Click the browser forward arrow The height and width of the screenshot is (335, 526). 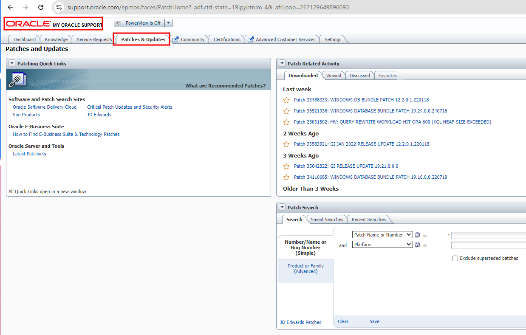coord(25,7)
